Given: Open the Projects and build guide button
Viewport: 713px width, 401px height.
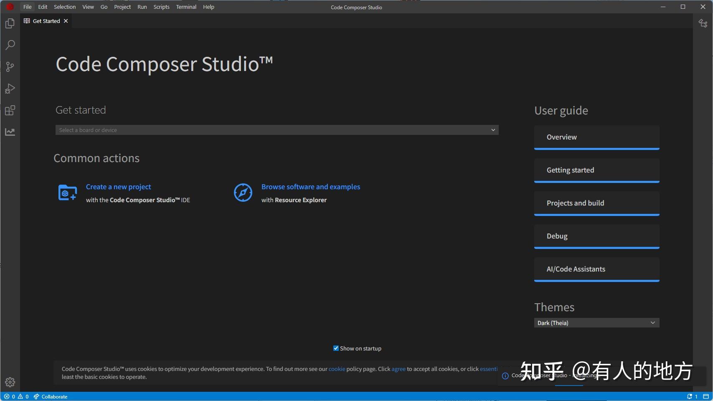Looking at the screenshot, I should [x=596, y=203].
